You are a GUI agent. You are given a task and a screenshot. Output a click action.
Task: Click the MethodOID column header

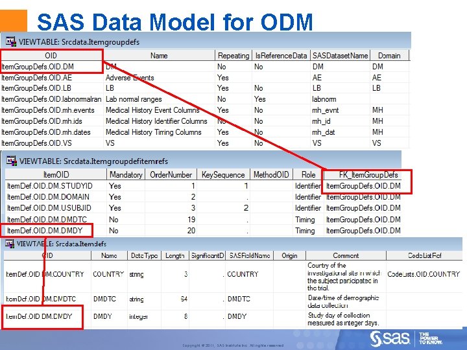271,174
